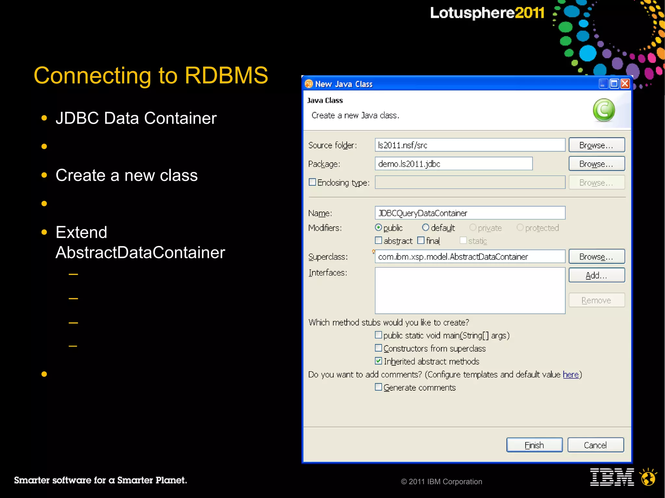Screen dimensions: 665x498
Task: Close the New Java Class dialog
Action: (625, 84)
